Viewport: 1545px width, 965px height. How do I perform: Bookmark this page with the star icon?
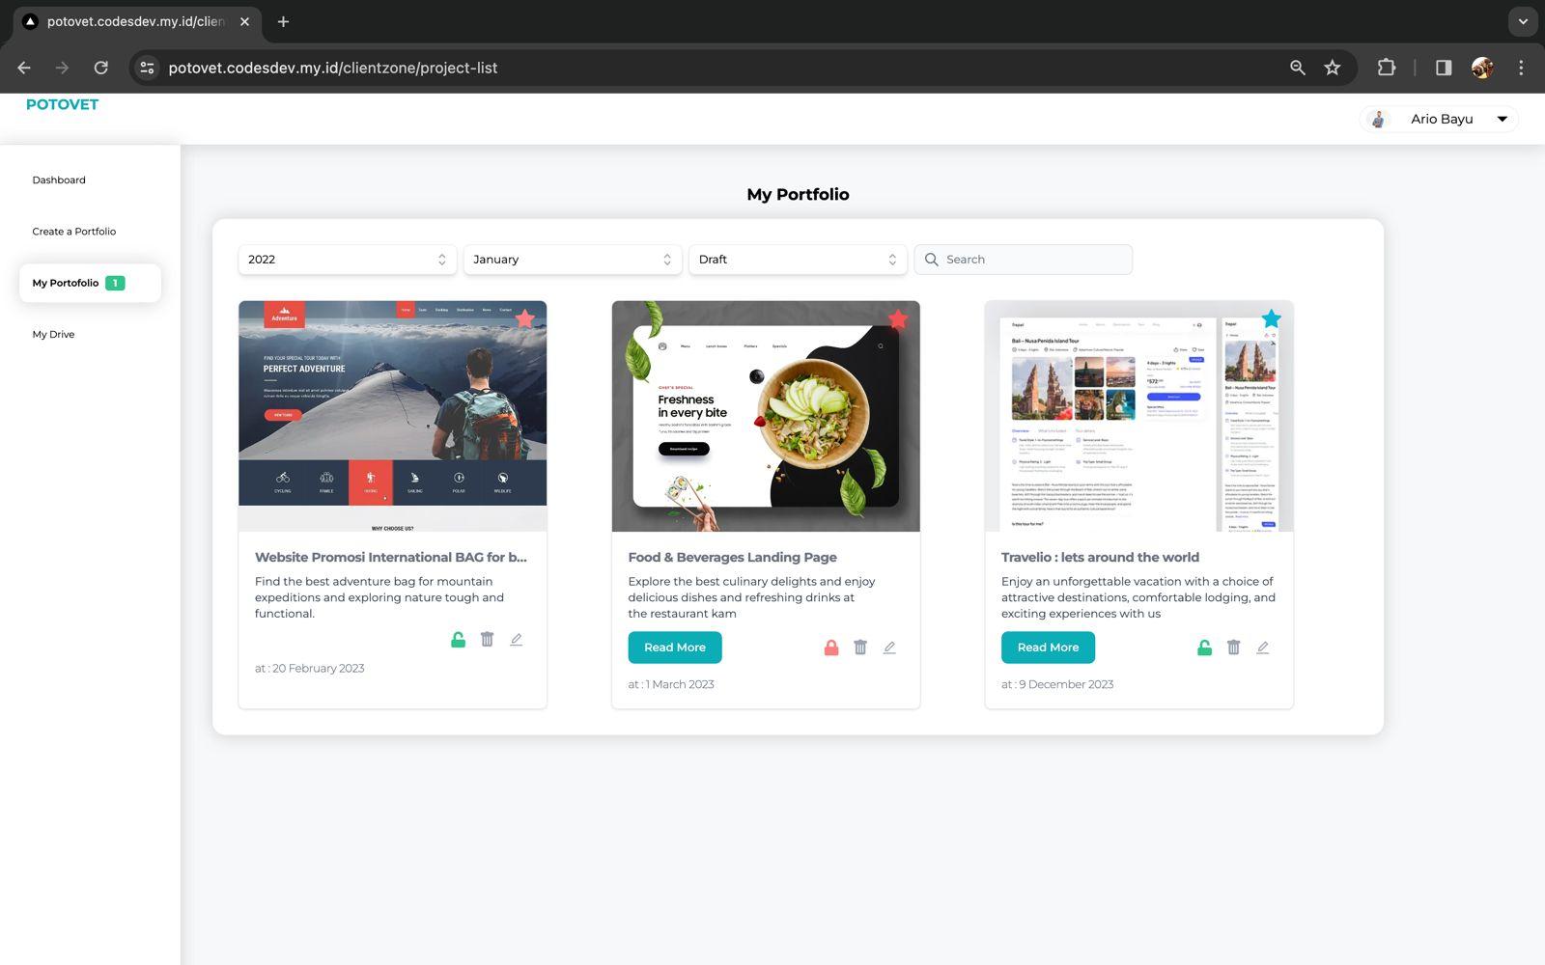coord(1333,68)
